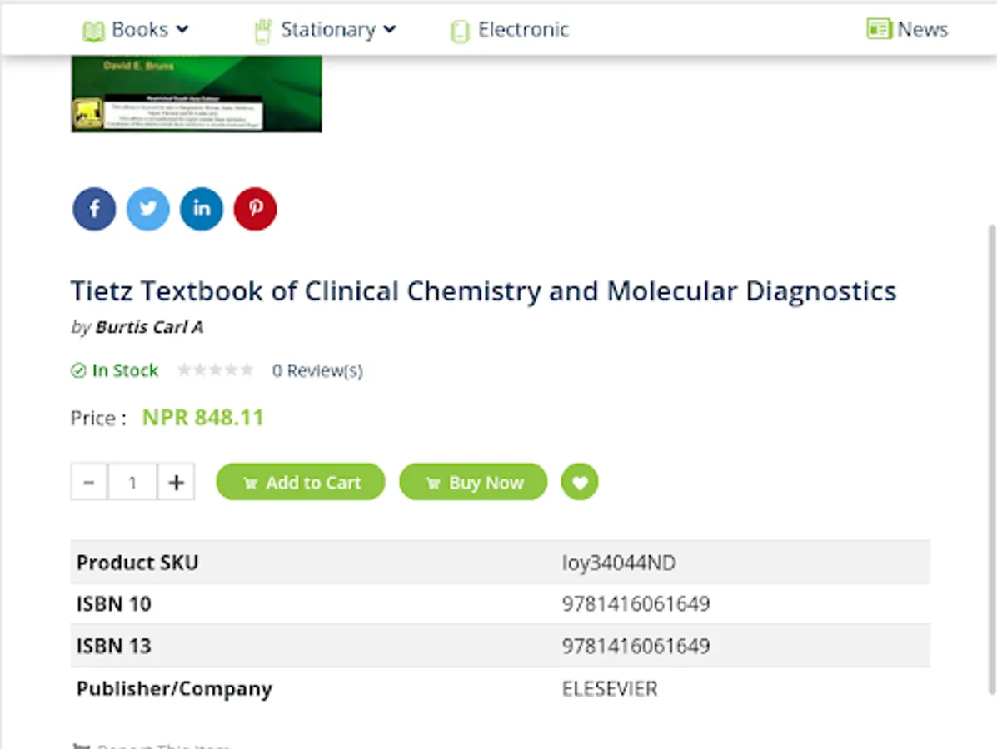Image resolution: width=997 pixels, height=749 pixels.
Task: Click the Add to Cart button
Action: pyautogui.click(x=301, y=482)
